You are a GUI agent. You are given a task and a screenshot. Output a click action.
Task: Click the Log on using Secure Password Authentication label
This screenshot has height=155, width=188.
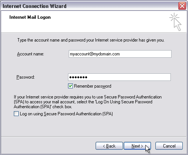click(x=66, y=114)
